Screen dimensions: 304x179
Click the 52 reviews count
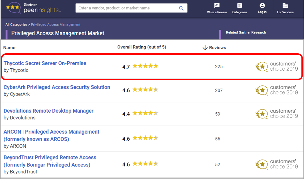218,164
